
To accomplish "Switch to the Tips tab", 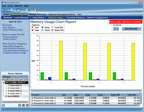I will (x=79, y=14).
